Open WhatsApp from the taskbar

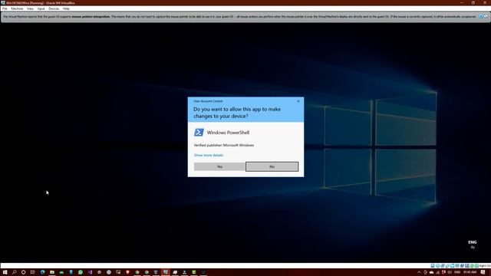pos(81,272)
